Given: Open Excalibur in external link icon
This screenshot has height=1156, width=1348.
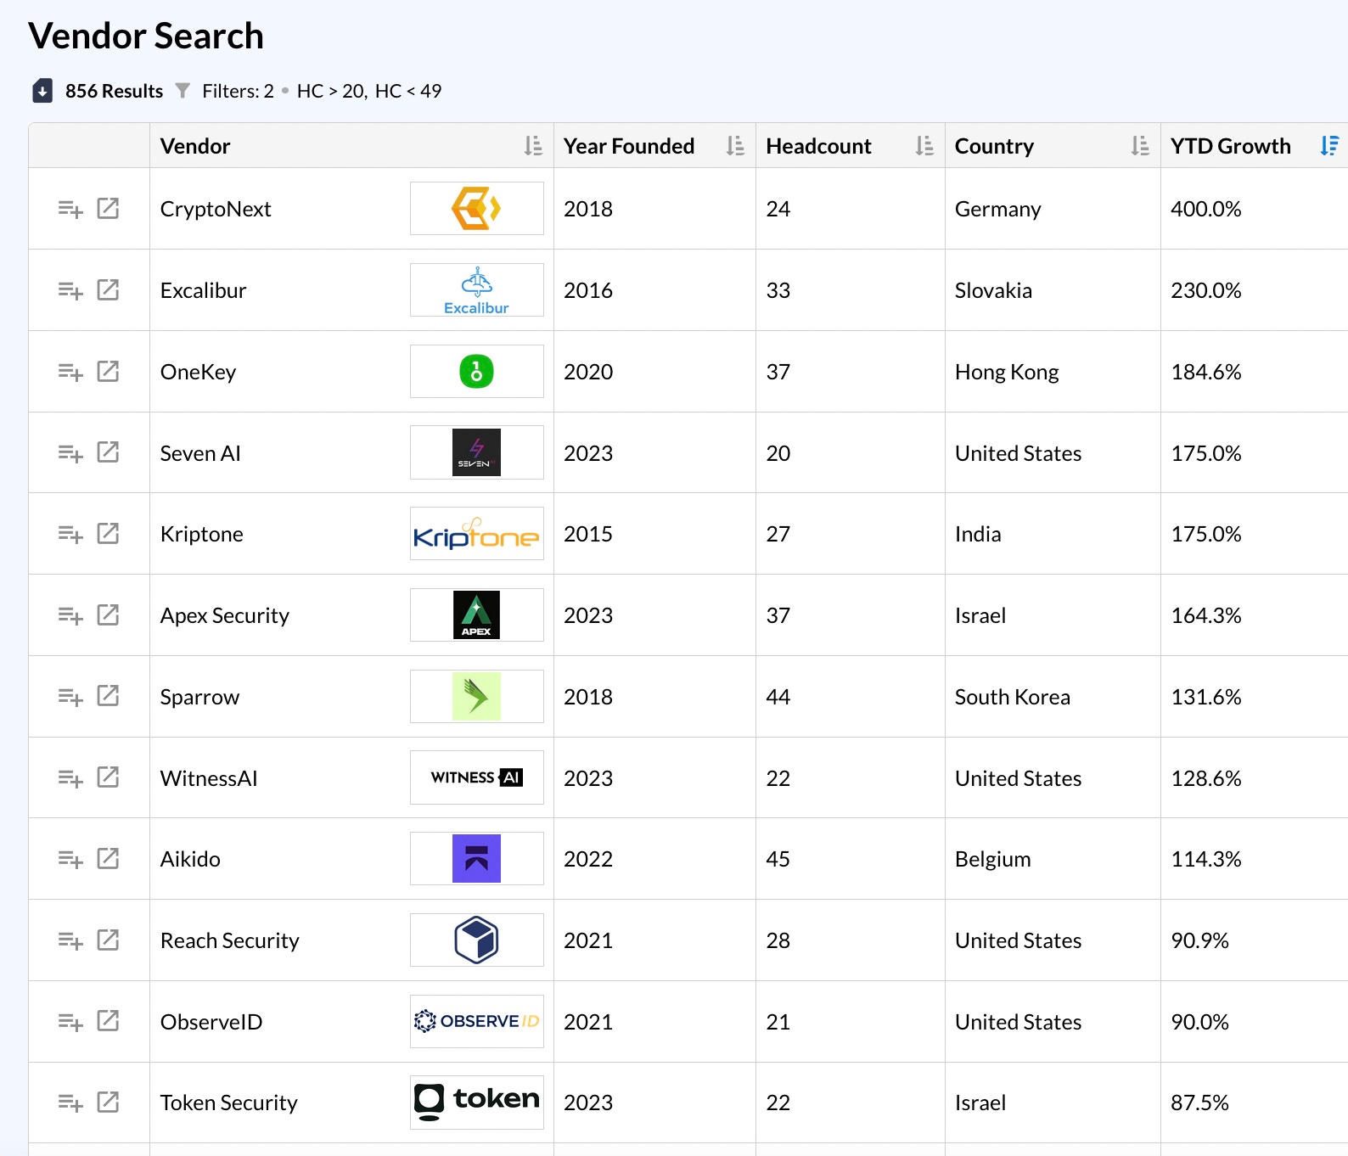Looking at the screenshot, I should (108, 289).
